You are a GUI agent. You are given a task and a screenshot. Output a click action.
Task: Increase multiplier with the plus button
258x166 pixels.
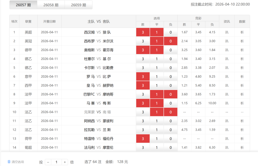65,162
